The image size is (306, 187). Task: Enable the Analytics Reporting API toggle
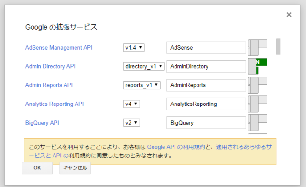[257, 104]
